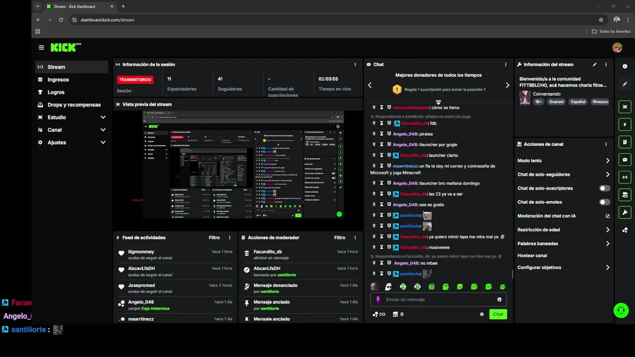Image resolution: width=635 pixels, height=357 pixels.
Task: Click the pencil icon in the right rail
Action: 625,84
